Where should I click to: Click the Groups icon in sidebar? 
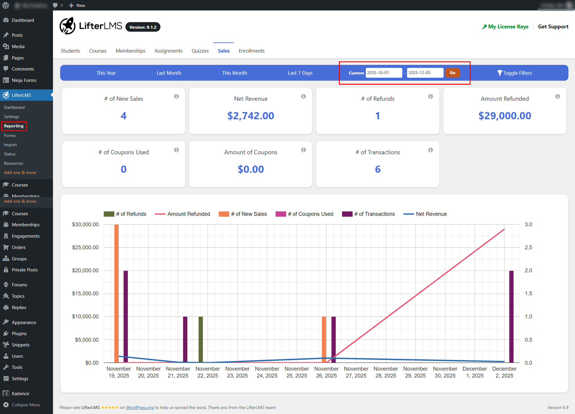pyautogui.click(x=6, y=259)
